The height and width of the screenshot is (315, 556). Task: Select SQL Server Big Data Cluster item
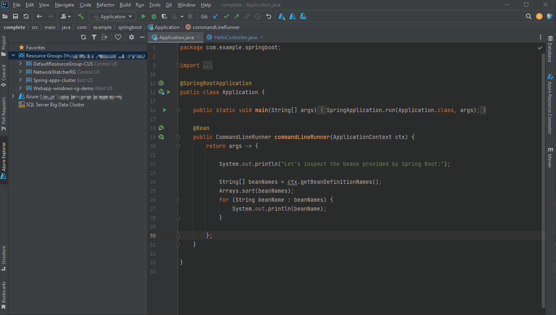[55, 105]
